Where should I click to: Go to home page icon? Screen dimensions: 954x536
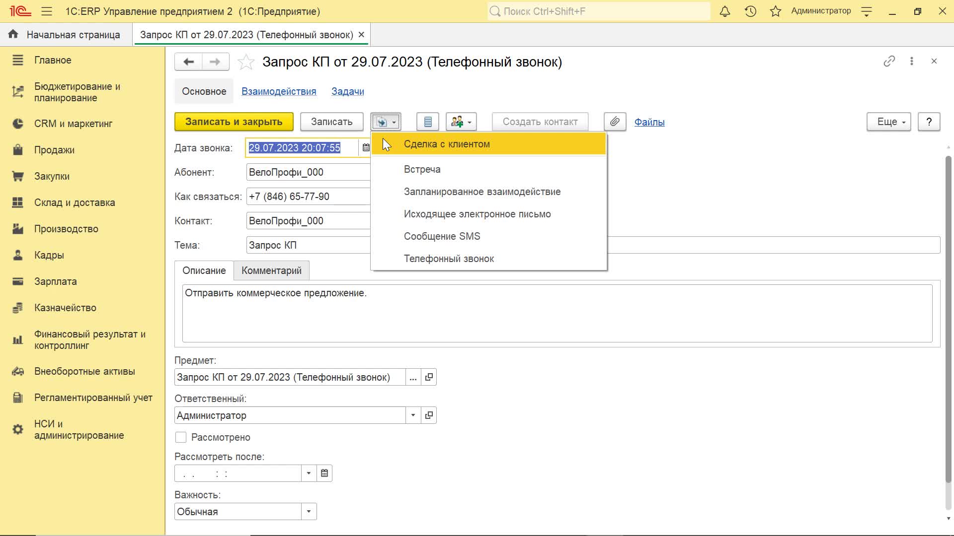point(13,34)
